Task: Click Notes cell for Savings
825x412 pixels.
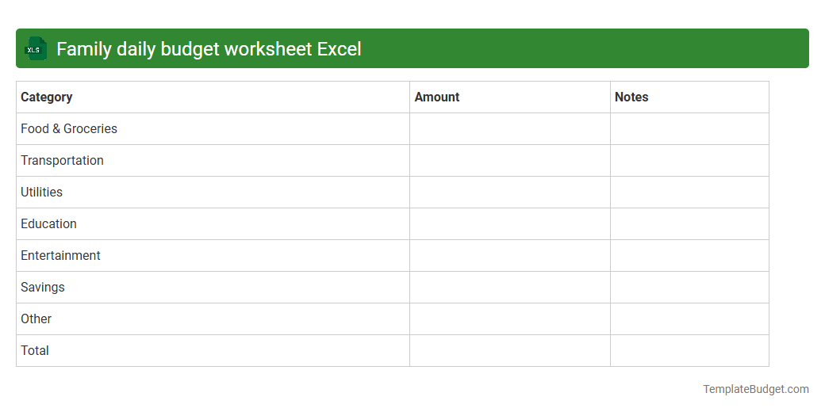Action: (x=689, y=287)
